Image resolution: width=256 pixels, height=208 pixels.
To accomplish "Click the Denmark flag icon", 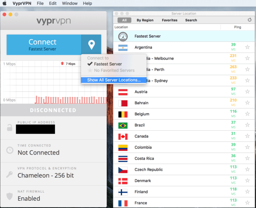I will (123, 181).
